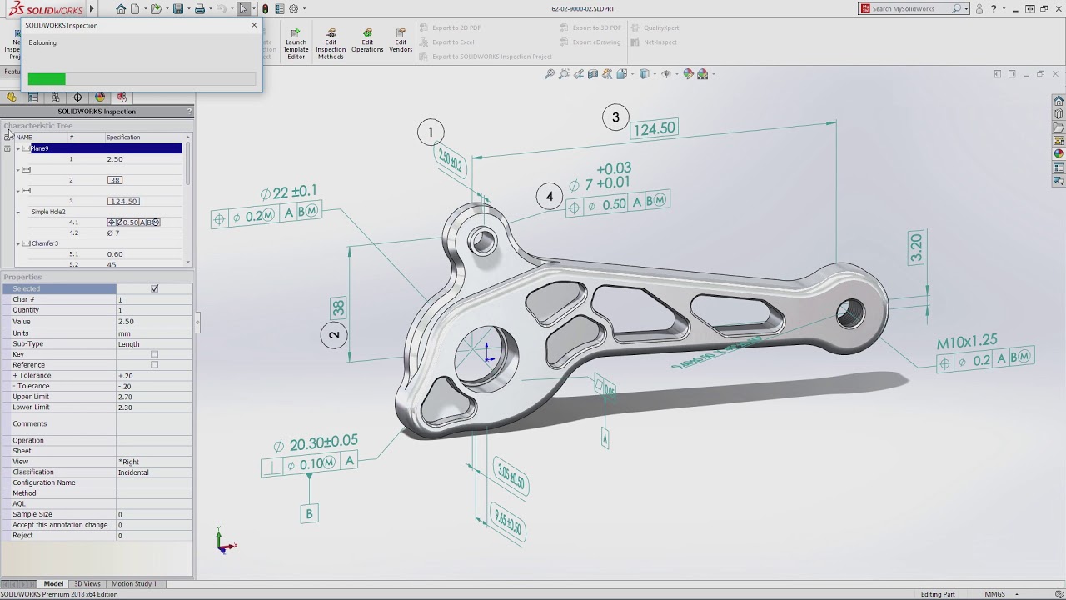Screen dimensions: 1066x600
Task: Toggle the Reference checkbox in Properties
Action: (x=154, y=364)
